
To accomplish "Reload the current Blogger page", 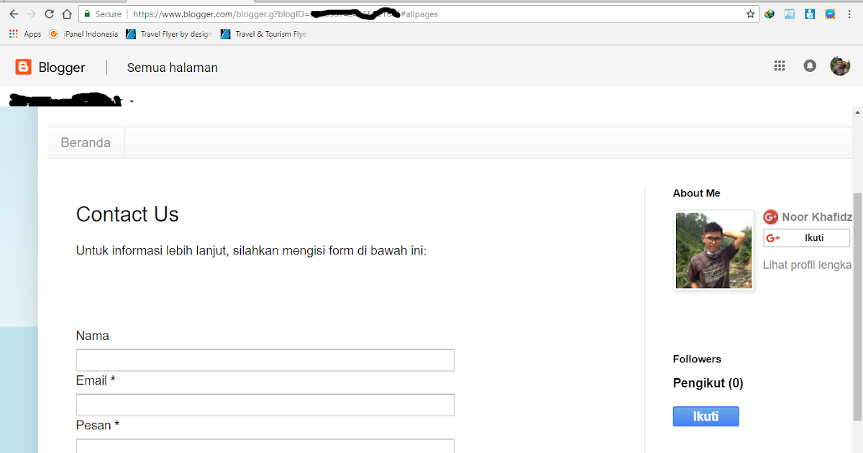I will (48, 13).
